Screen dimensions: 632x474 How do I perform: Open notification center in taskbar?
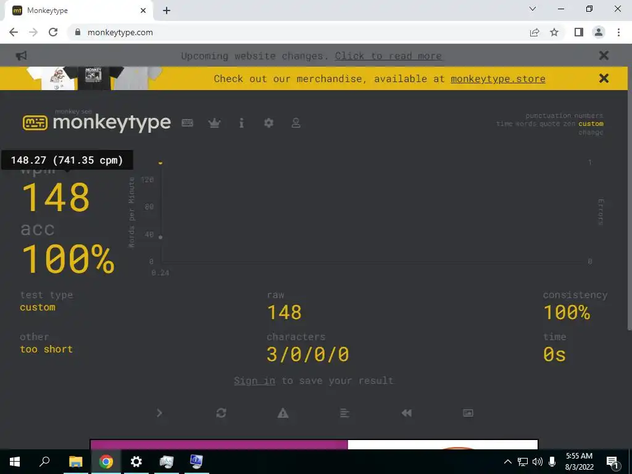(x=612, y=462)
